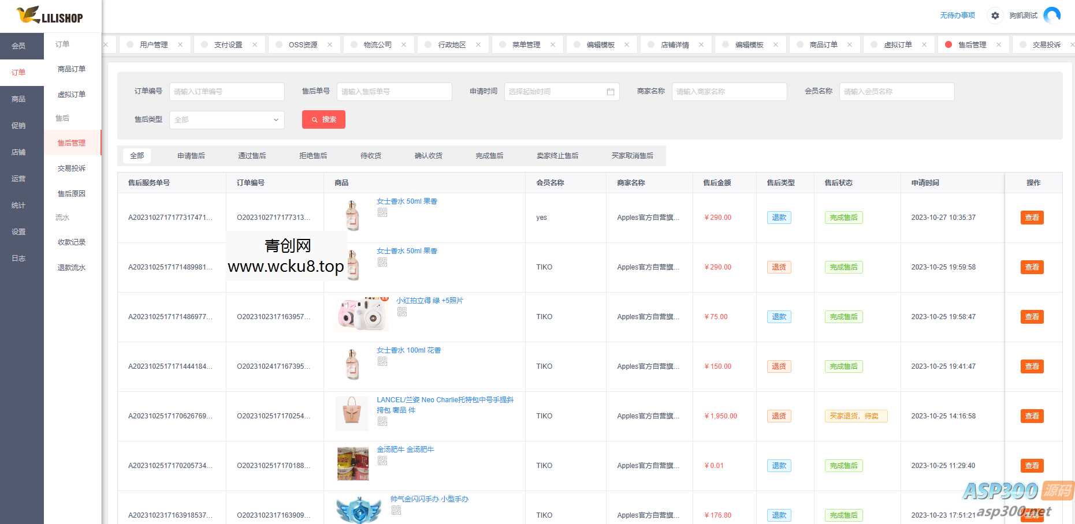This screenshot has height=524, width=1075.
Task: Switch to the 商品订单 tab
Action: pos(824,44)
